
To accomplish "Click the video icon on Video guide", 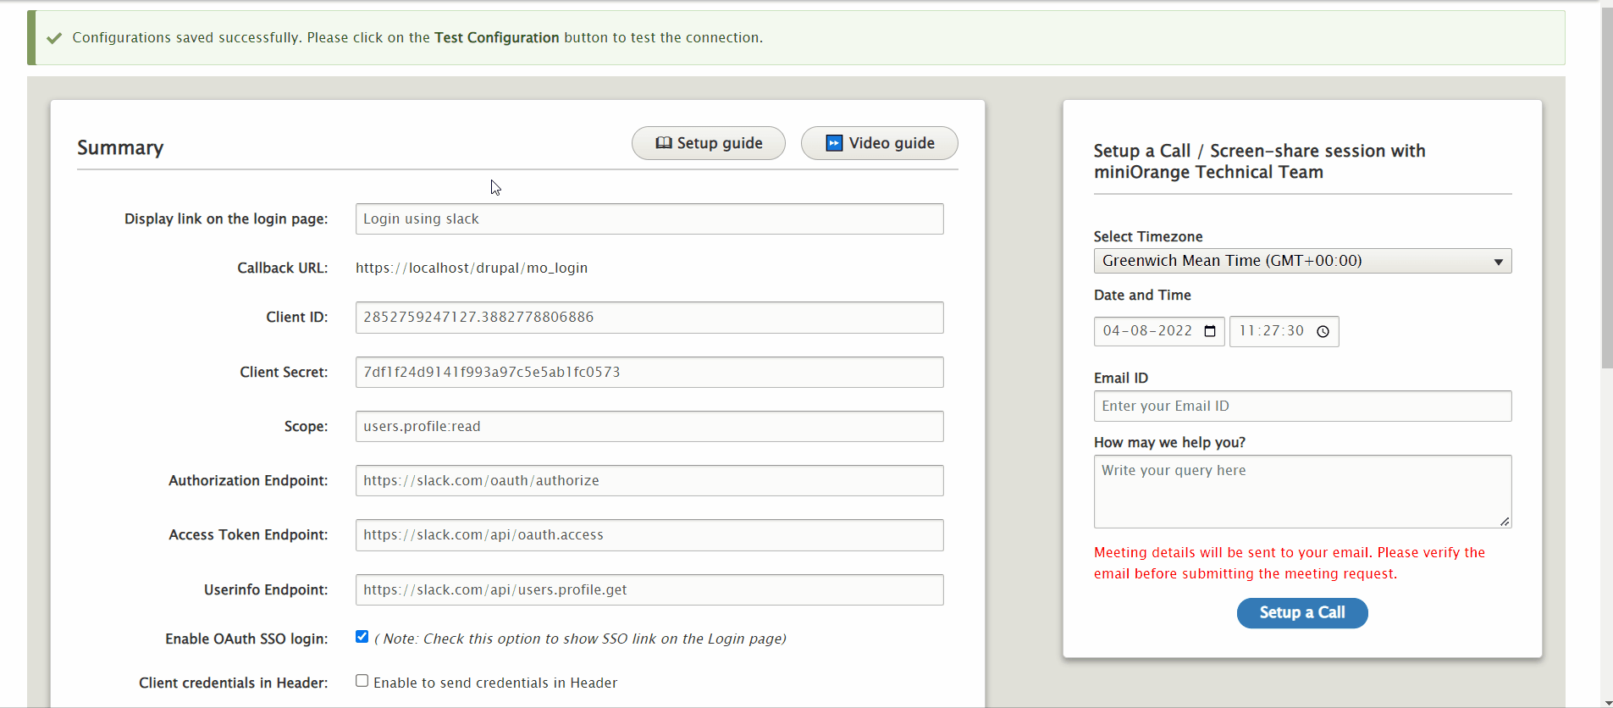I will coord(834,143).
